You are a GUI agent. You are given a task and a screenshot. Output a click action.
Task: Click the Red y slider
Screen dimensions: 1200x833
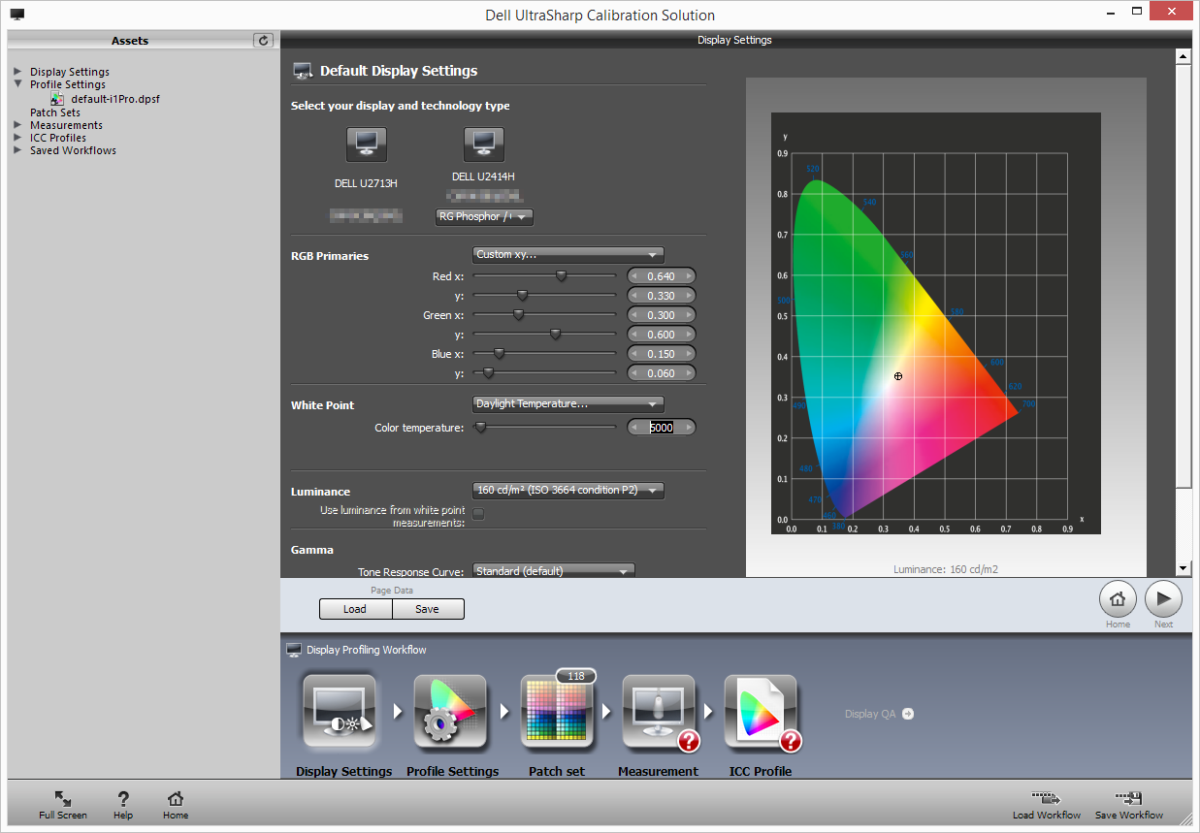[544, 295]
